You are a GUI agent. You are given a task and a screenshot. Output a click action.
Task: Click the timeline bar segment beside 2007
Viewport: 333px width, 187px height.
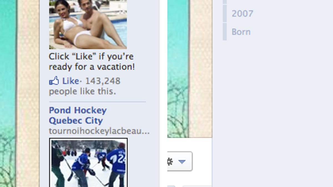tap(225, 14)
